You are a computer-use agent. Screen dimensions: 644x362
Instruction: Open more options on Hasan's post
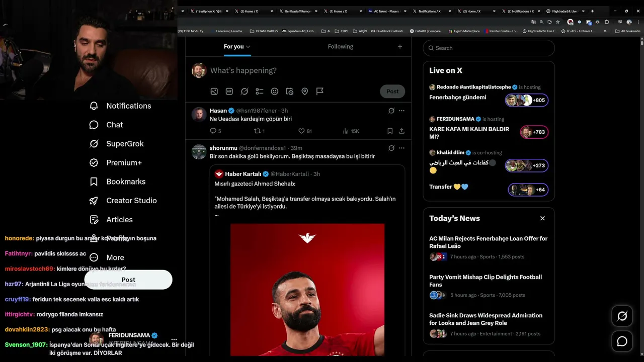401,111
